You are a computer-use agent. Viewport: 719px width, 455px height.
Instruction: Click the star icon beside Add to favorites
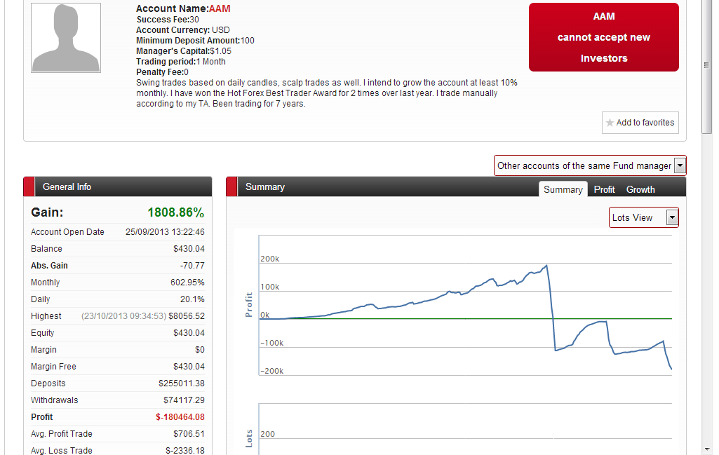610,123
